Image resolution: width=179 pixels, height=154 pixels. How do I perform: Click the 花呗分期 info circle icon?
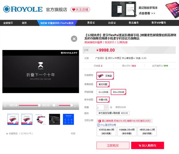[x=98, y=125]
